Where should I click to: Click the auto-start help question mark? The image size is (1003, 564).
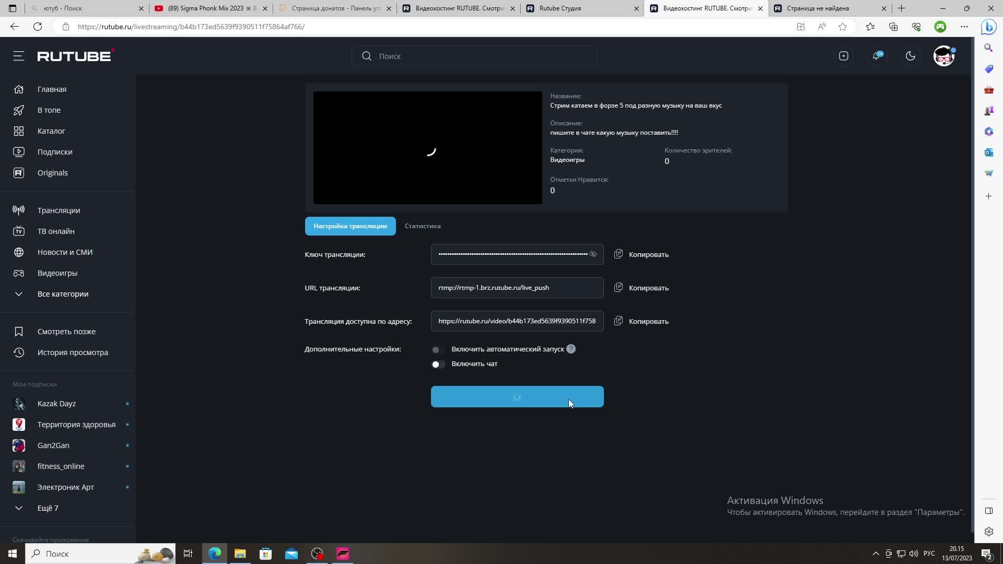(x=571, y=349)
